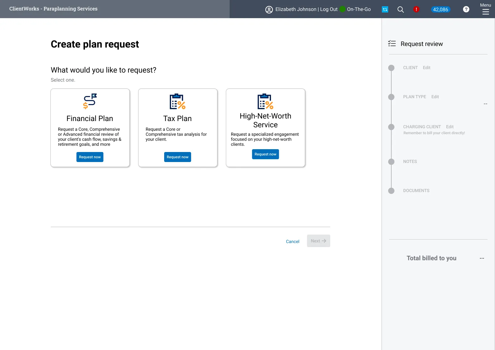
Task: Click the DOCUMENTS step circle marker
Action: pyautogui.click(x=391, y=191)
